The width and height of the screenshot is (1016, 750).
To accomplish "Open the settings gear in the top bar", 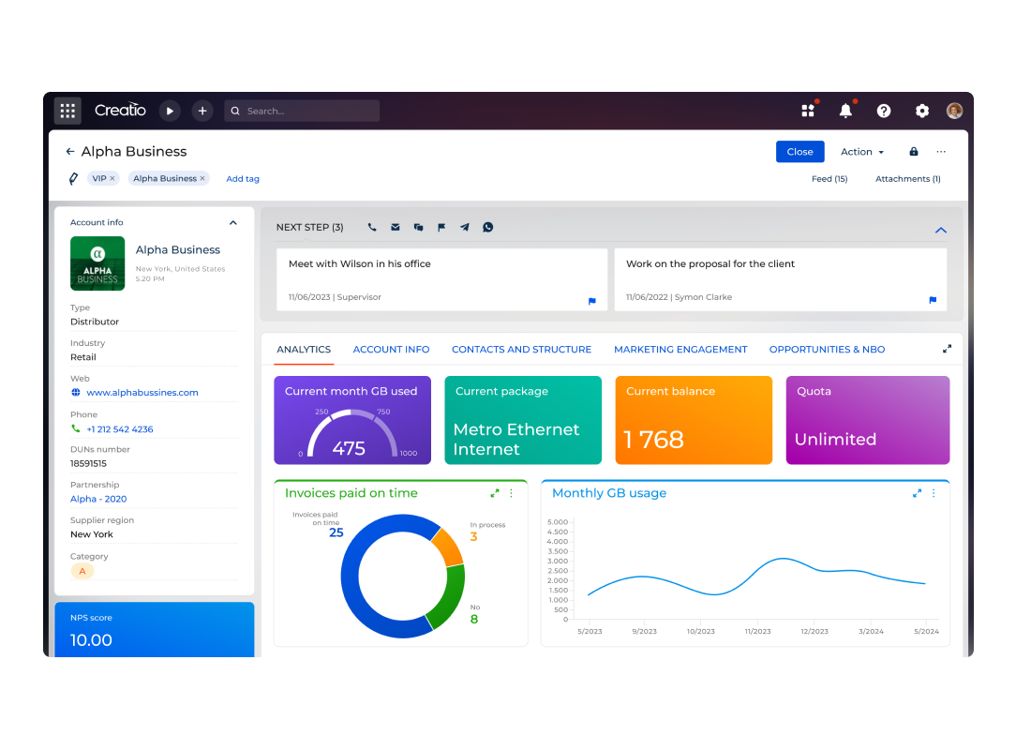I will [921, 110].
